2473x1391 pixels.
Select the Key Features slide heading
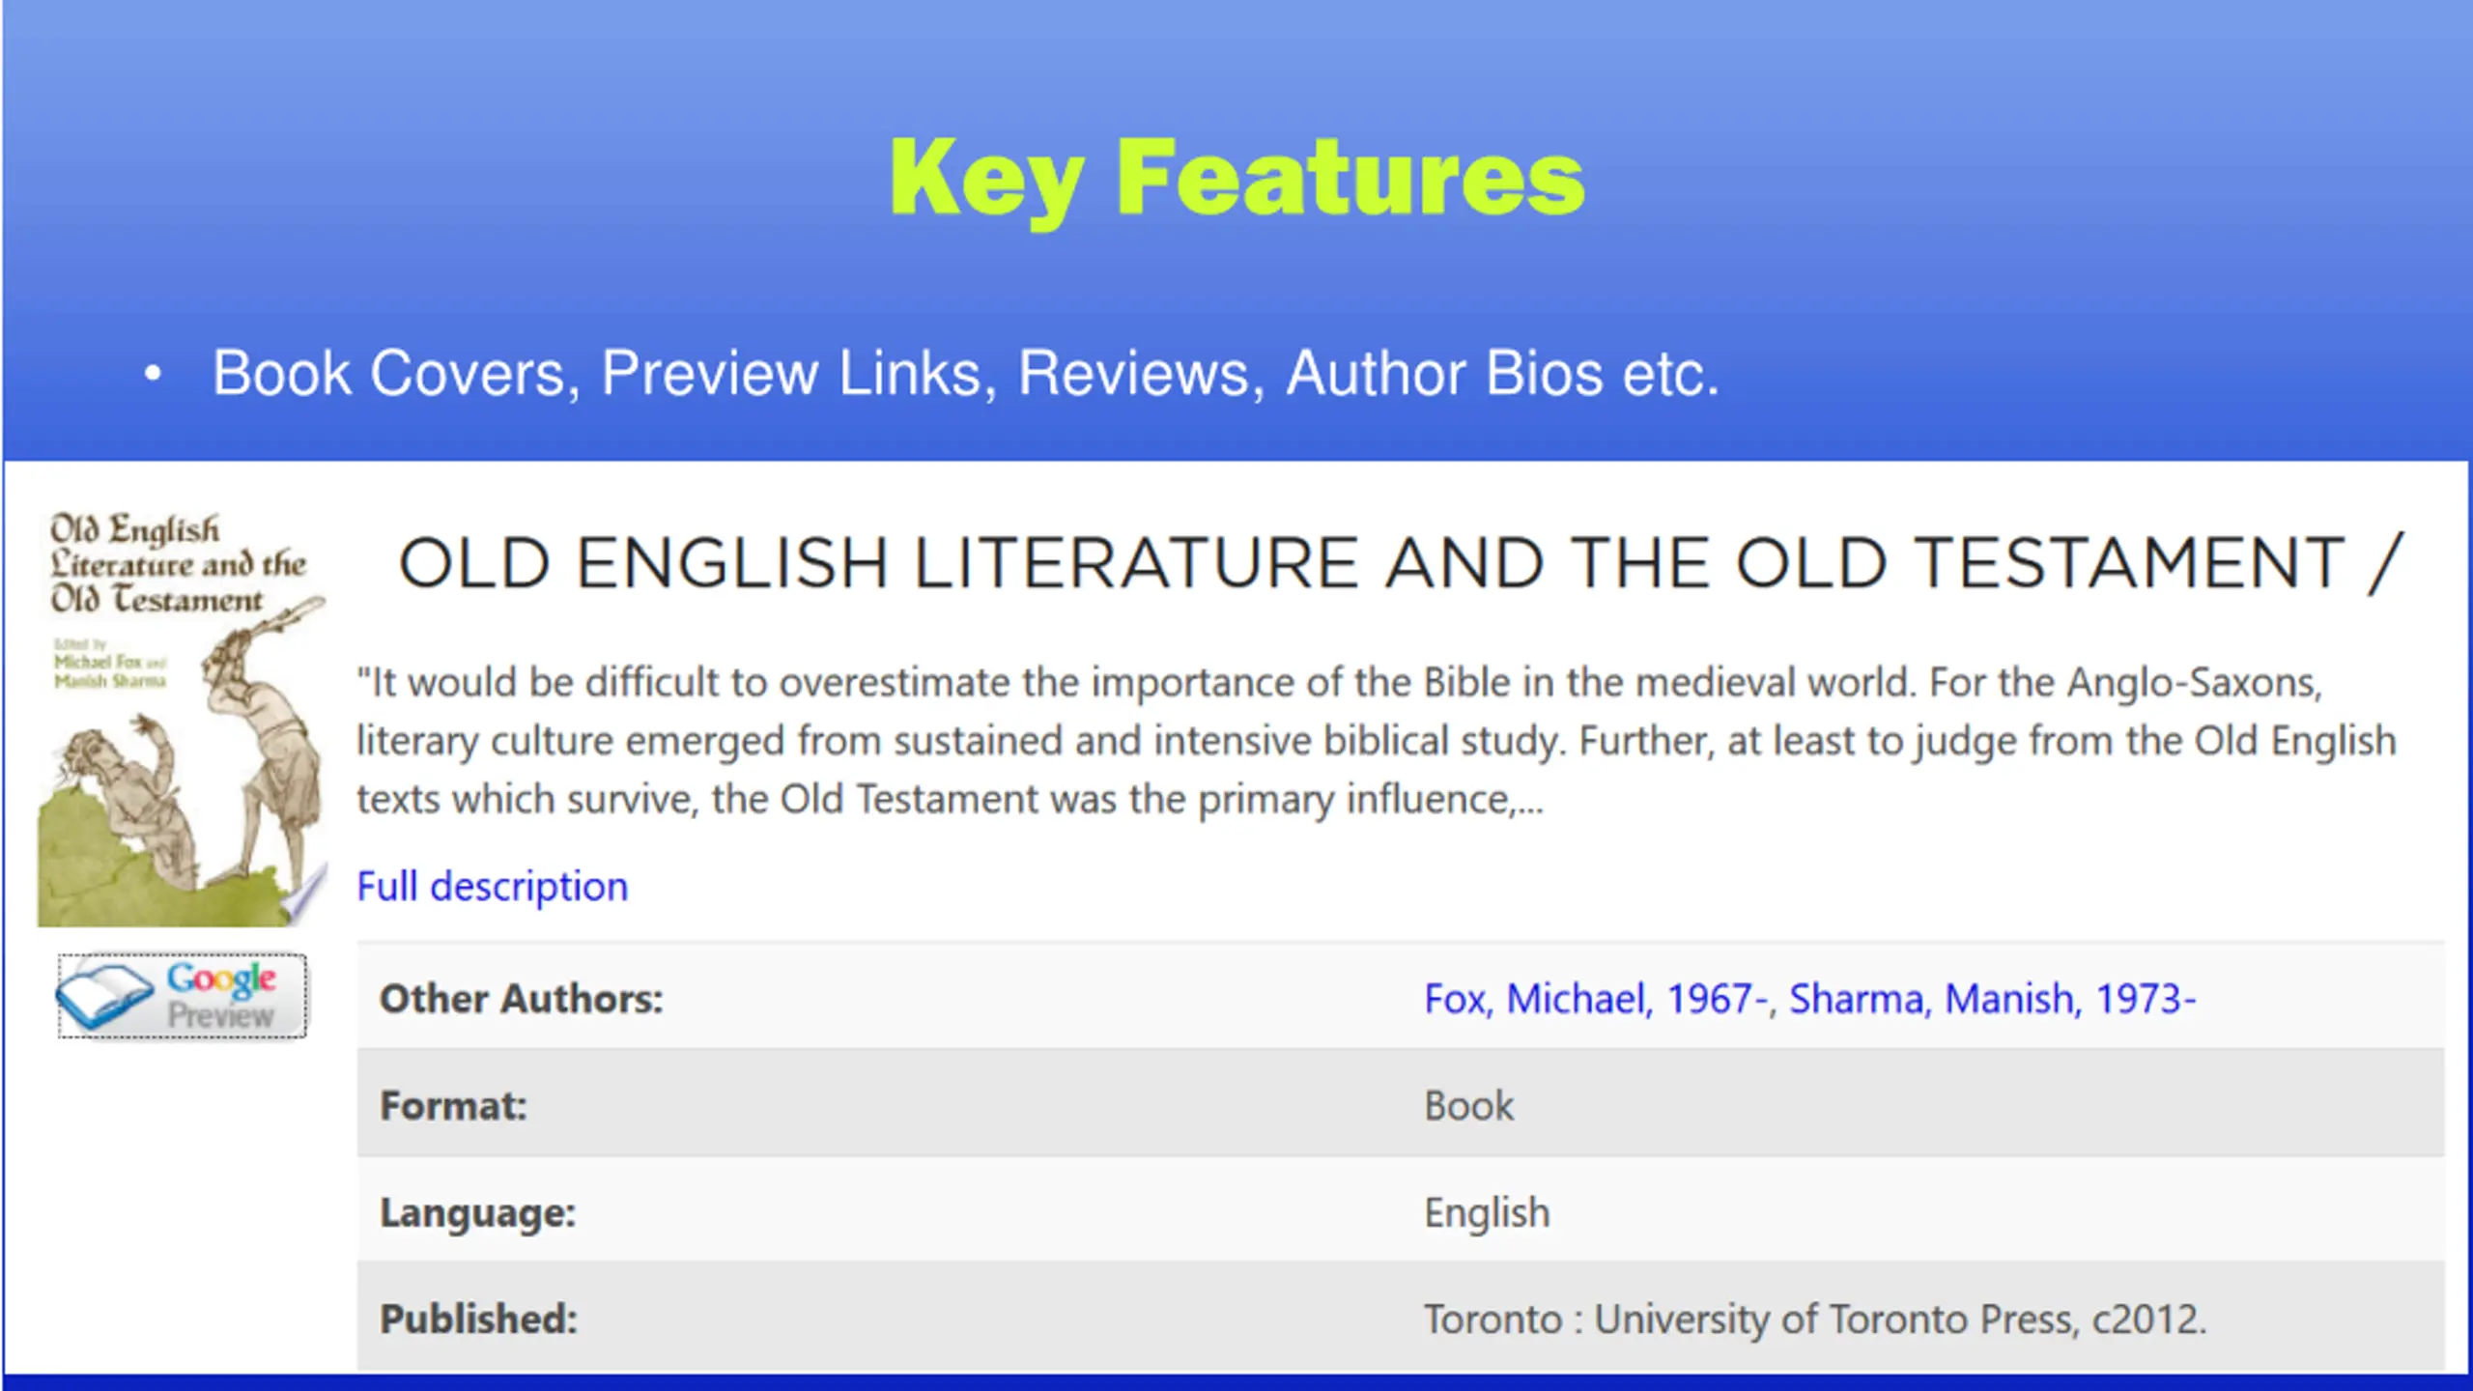tap(1237, 179)
